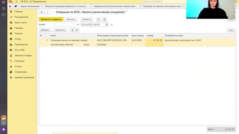
Task: Select the Сумма cell 42 181,50
Action: coord(154,40)
